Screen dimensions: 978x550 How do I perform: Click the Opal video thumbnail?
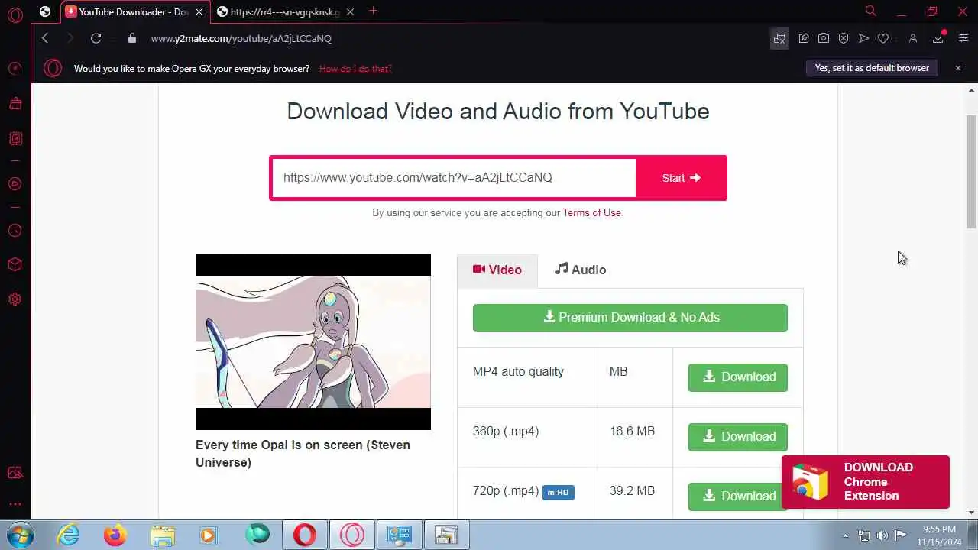click(x=313, y=341)
